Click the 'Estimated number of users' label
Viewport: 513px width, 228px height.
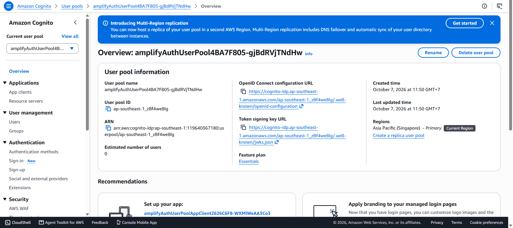(133, 147)
